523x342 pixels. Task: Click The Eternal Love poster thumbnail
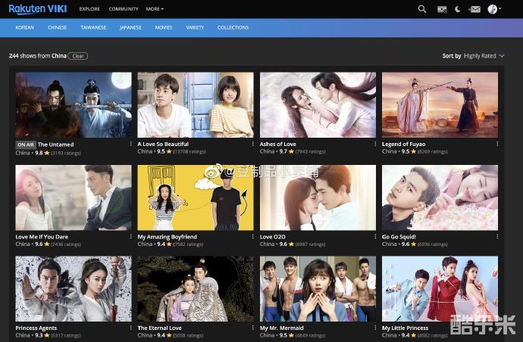[x=196, y=289]
